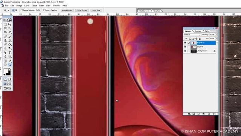Click Zoom In icon in options bar
The width and height of the screenshot is (241, 136).
click(x=13, y=10)
